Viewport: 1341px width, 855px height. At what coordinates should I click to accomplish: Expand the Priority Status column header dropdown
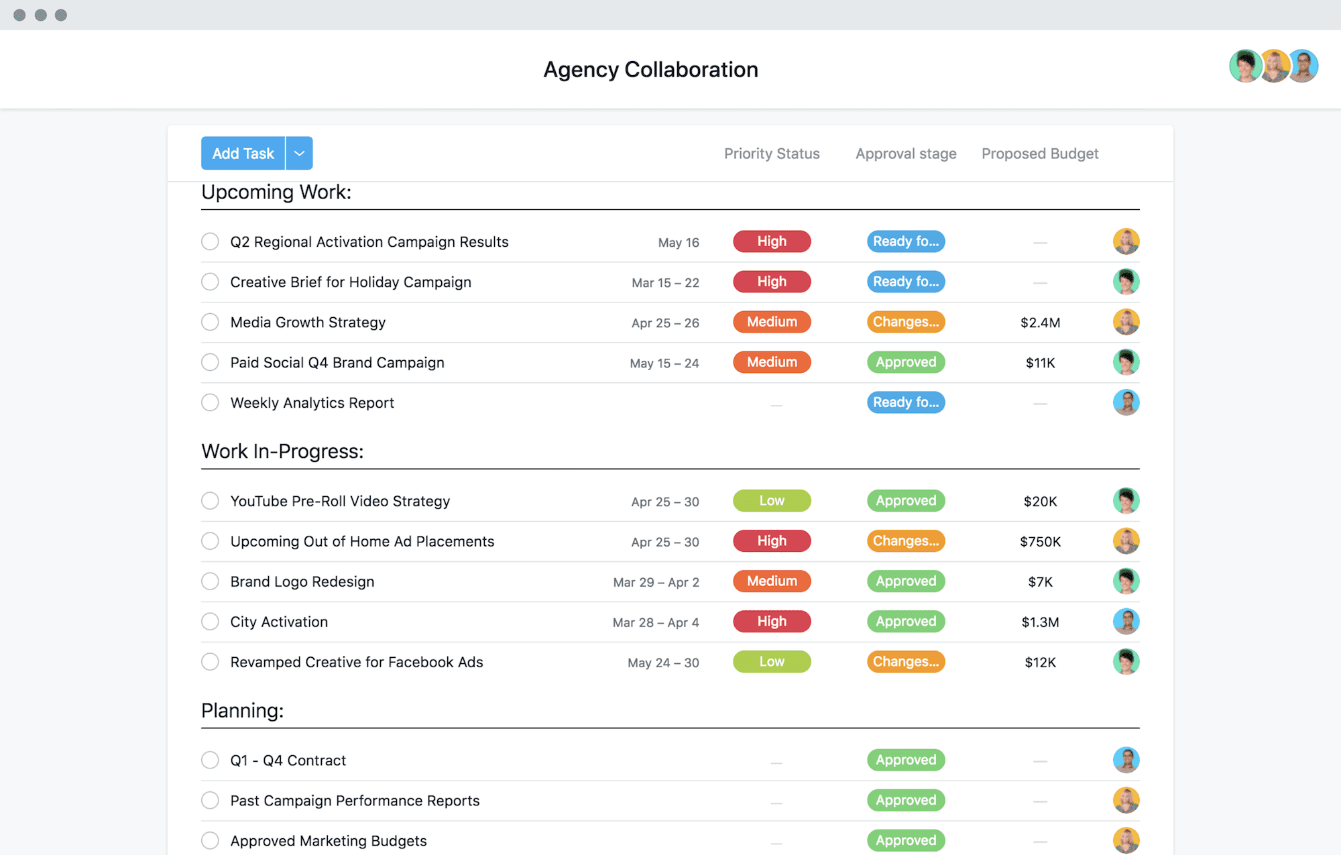pos(772,154)
